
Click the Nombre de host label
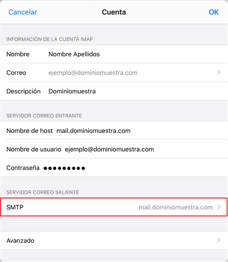tap(29, 131)
